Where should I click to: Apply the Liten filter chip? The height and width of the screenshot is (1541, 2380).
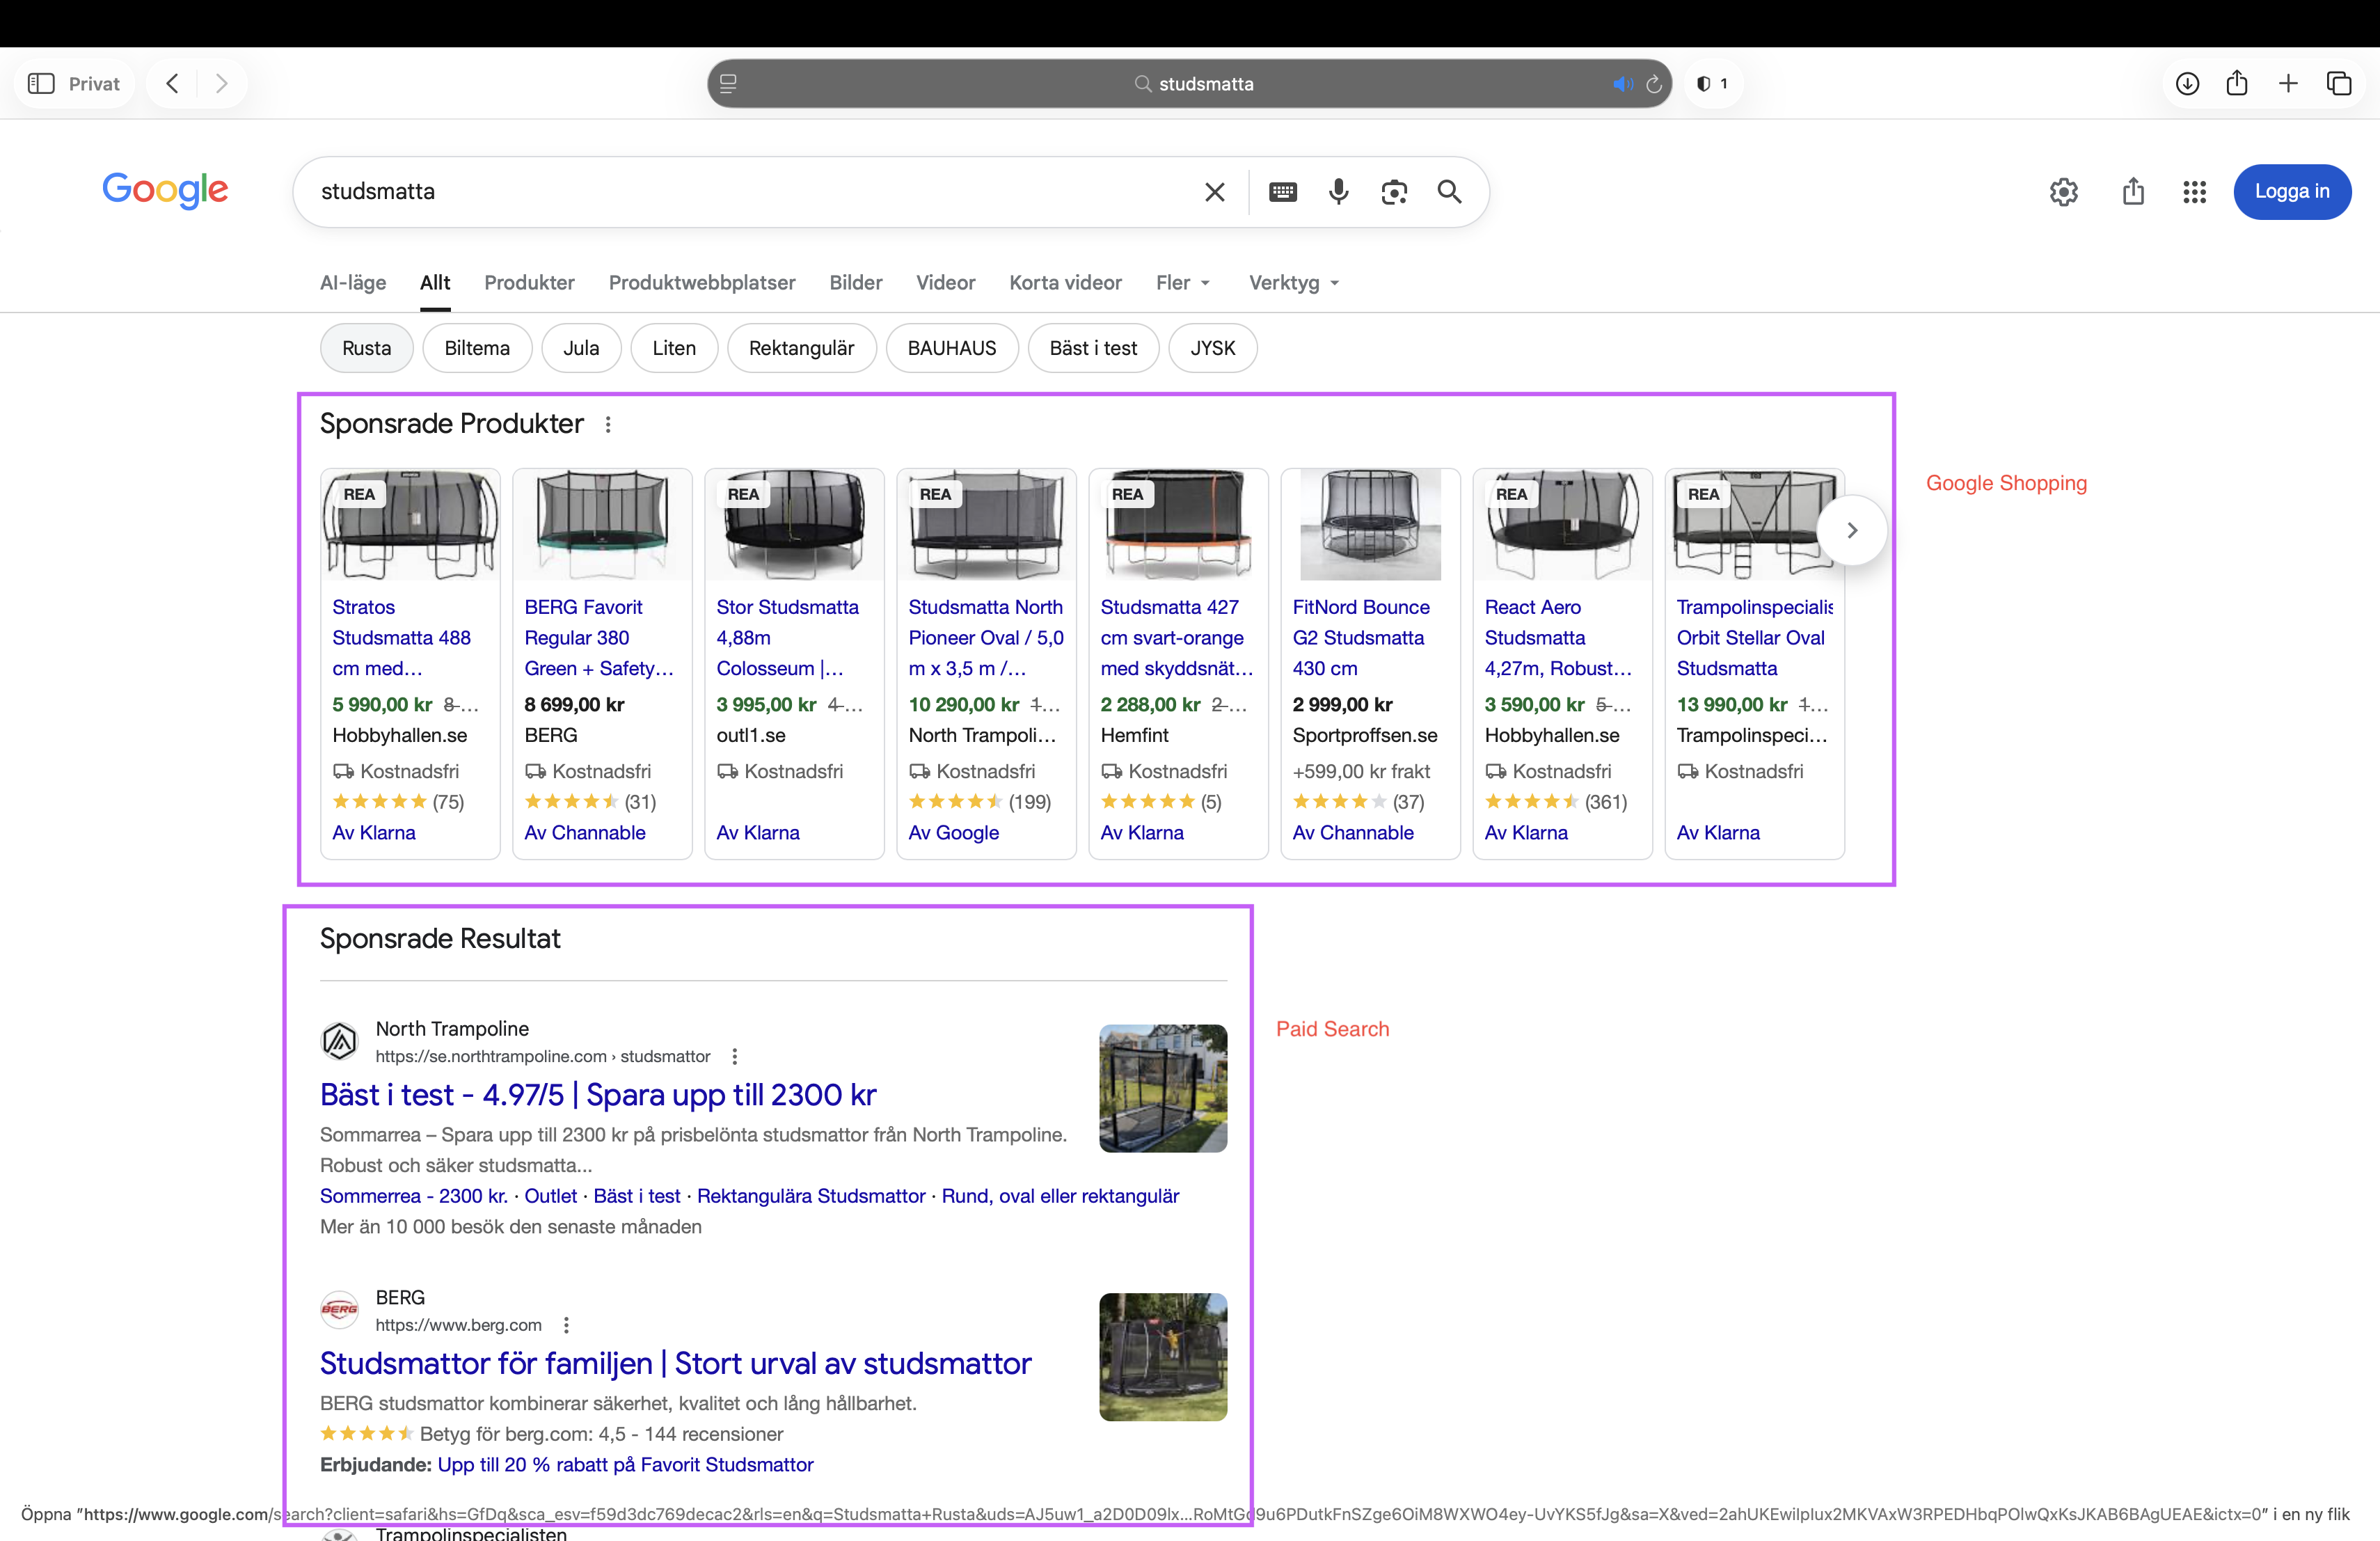click(x=674, y=348)
